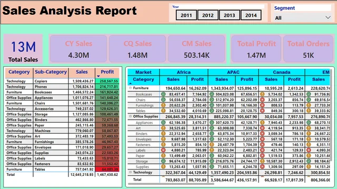Click green check icon for APAC Tables sales
Image resolution: width=337 pixels, height=189 pixels.
coord(212,111)
